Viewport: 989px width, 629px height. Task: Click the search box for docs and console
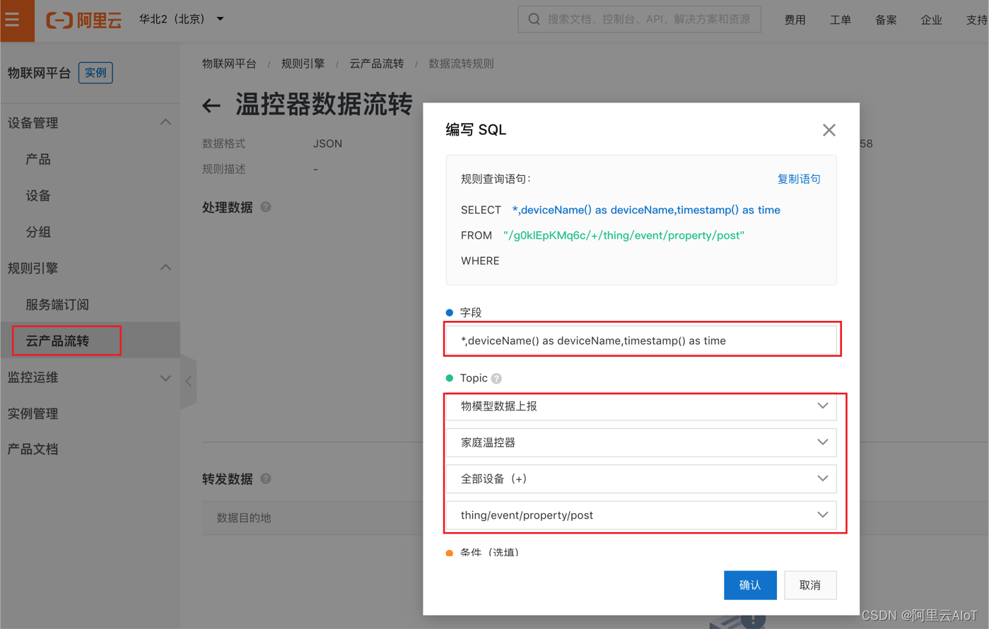click(x=639, y=19)
